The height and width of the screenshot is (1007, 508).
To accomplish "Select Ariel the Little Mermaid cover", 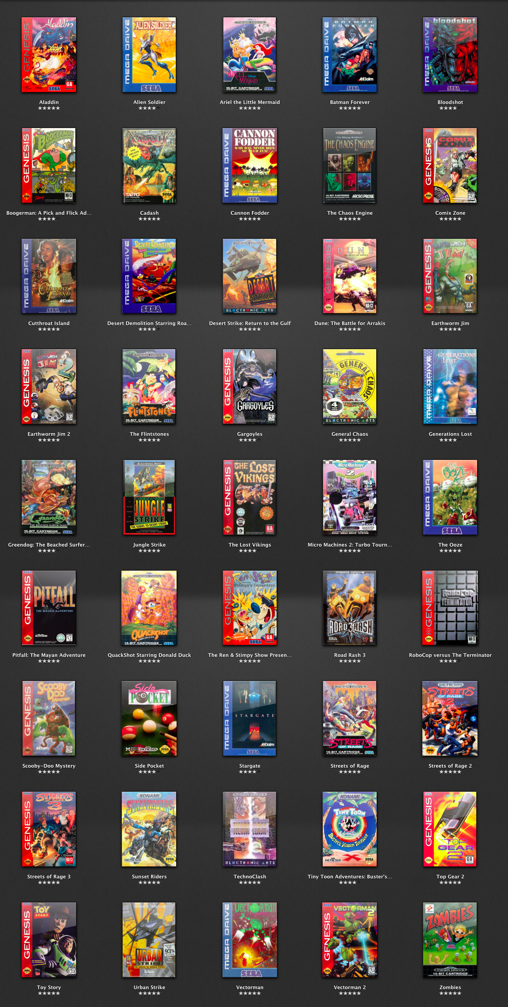I will [249, 55].
